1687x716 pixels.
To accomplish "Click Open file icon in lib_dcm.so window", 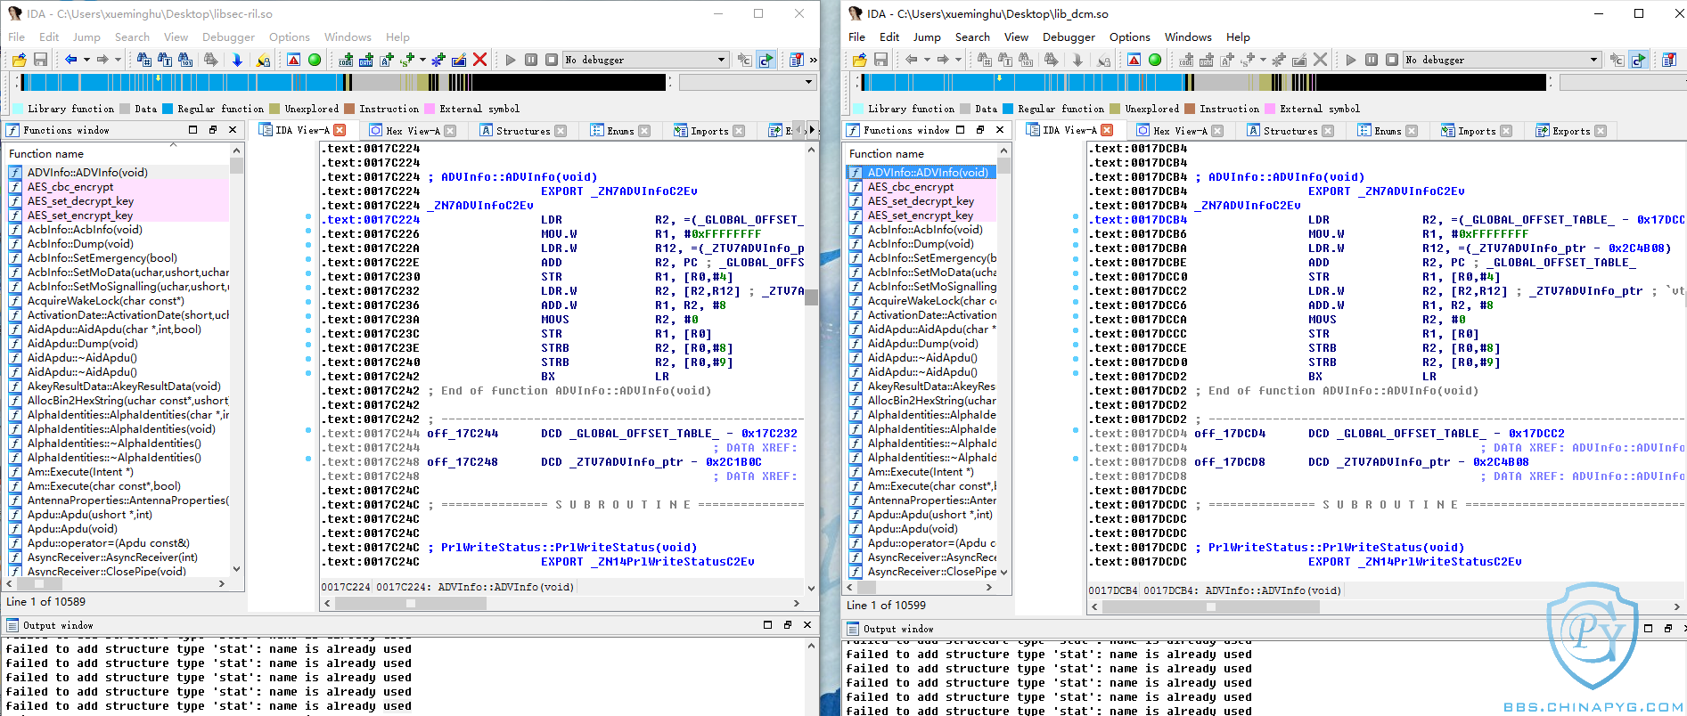I will pyautogui.click(x=859, y=60).
